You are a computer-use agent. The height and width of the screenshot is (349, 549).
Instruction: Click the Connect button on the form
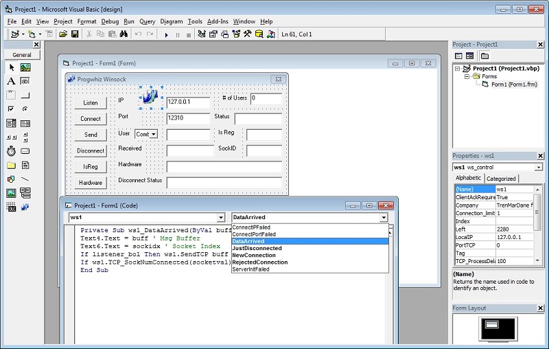(x=91, y=119)
